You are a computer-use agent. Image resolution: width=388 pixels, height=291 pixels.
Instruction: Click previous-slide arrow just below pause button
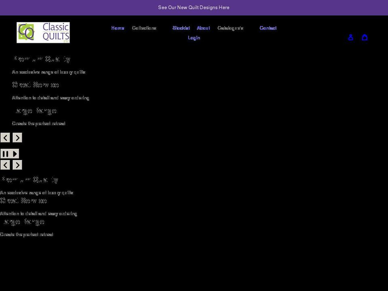pos(5,165)
